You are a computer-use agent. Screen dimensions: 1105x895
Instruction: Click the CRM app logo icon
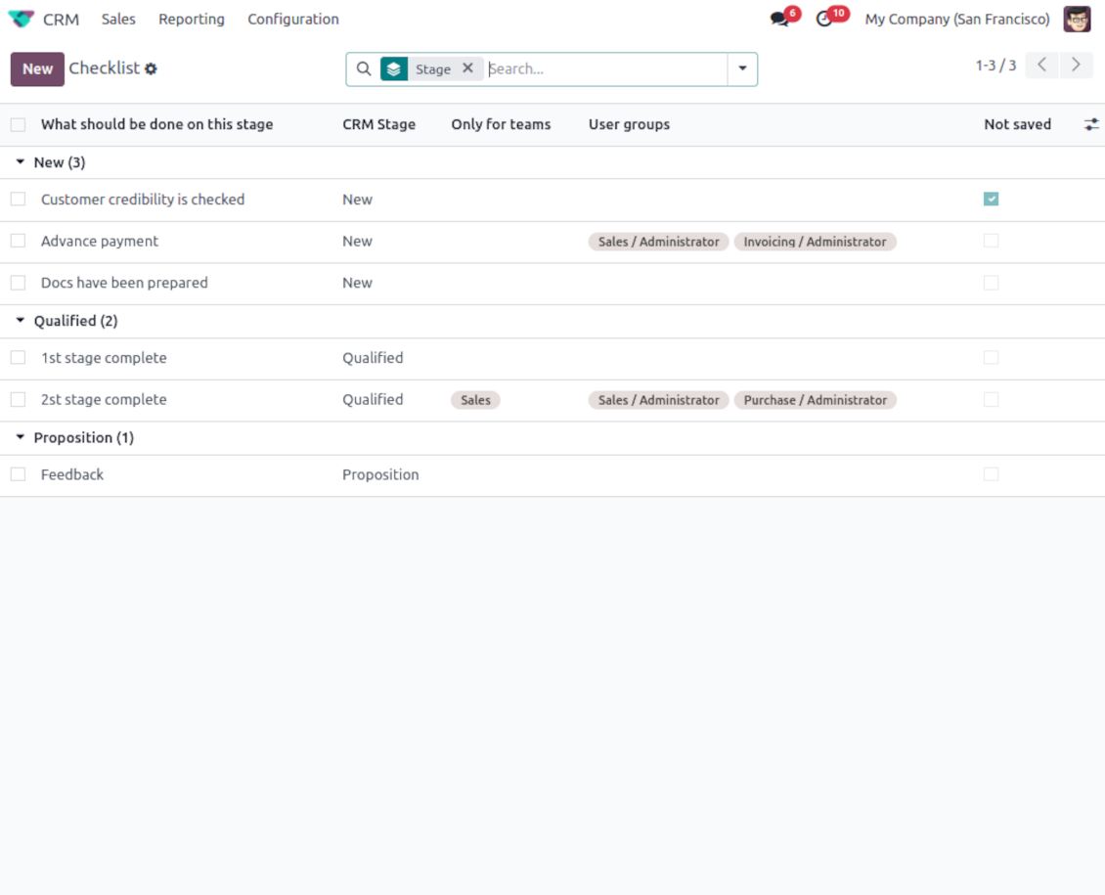pyautogui.click(x=21, y=20)
